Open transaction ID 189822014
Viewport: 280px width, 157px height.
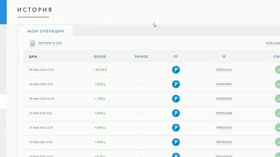click(224, 128)
